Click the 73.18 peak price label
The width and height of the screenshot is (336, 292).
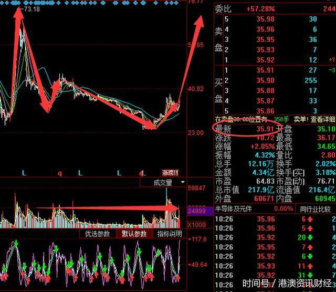pyautogui.click(x=32, y=9)
